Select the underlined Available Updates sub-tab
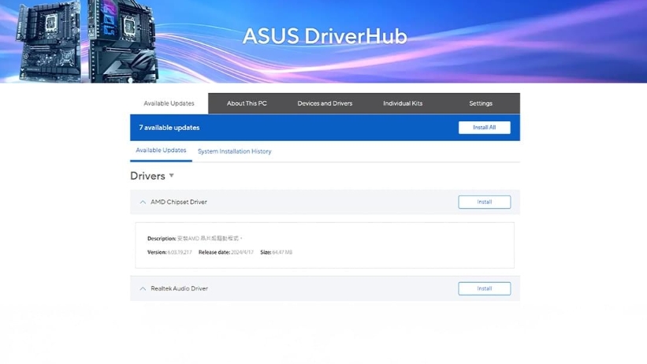 tap(161, 150)
